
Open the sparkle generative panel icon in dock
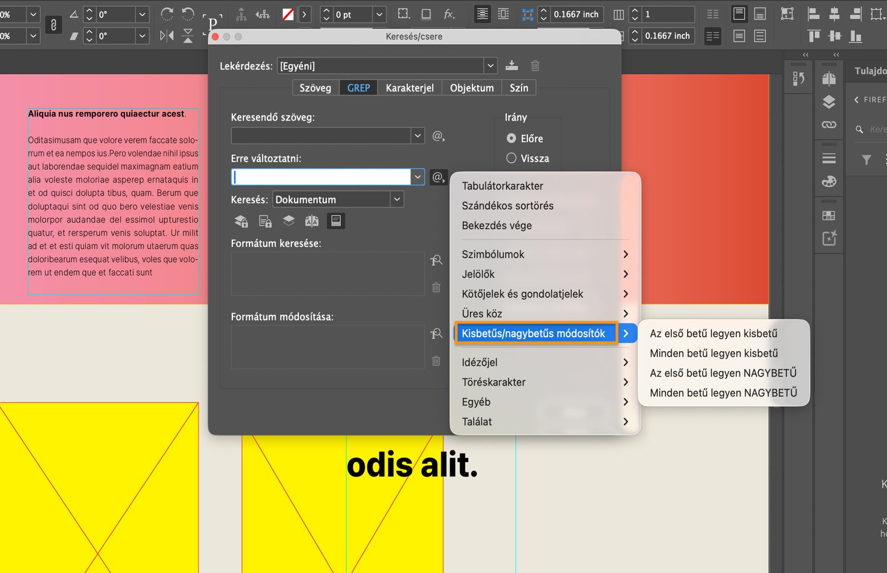[x=829, y=239]
